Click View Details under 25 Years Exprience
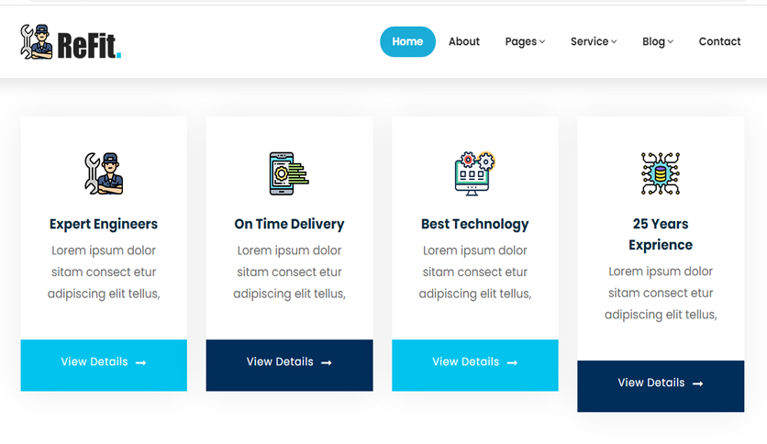 coord(661,386)
